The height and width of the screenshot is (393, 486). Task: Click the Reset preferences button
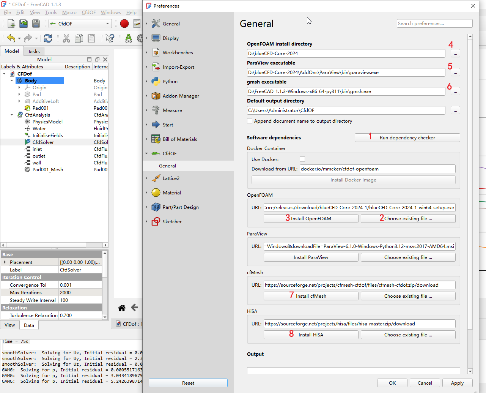(x=188, y=383)
